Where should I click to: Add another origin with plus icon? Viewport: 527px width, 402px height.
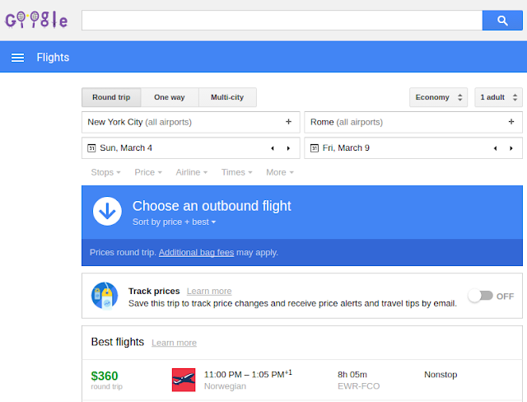(288, 122)
